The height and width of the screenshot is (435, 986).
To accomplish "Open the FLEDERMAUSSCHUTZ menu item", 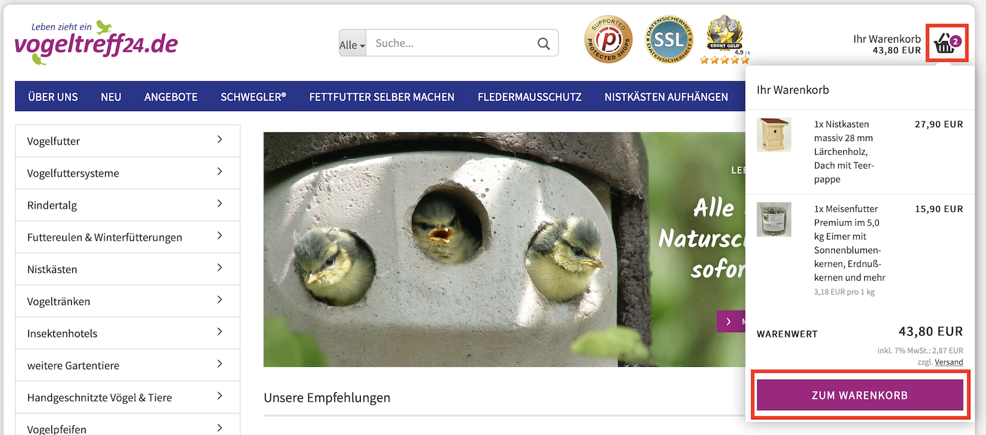I will click(530, 96).
